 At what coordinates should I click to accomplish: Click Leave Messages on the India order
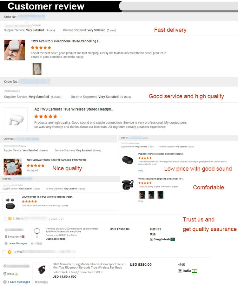coord(19,282)
